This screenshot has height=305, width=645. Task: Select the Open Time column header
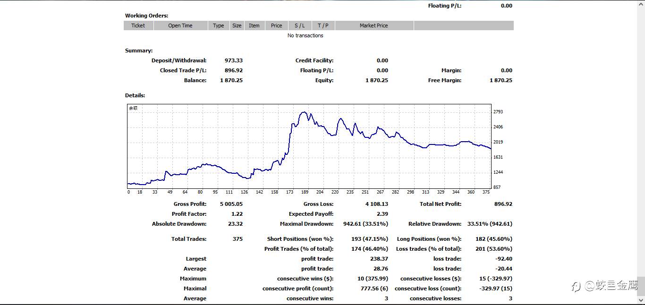(180, 25)
